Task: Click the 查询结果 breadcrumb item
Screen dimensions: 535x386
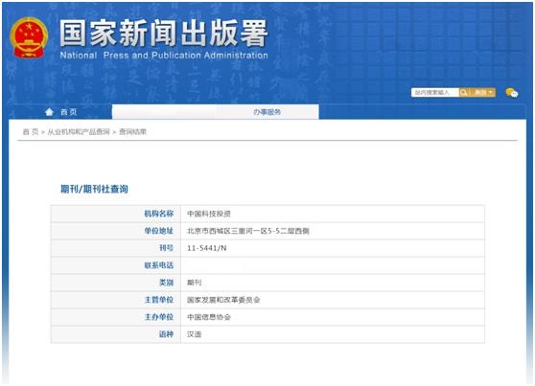Action: 132,132
